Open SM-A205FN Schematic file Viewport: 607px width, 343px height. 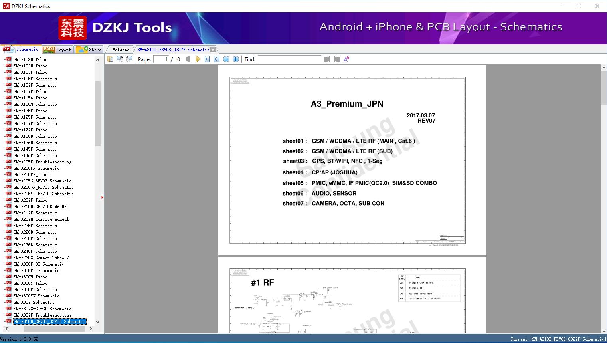coord(36,168)
